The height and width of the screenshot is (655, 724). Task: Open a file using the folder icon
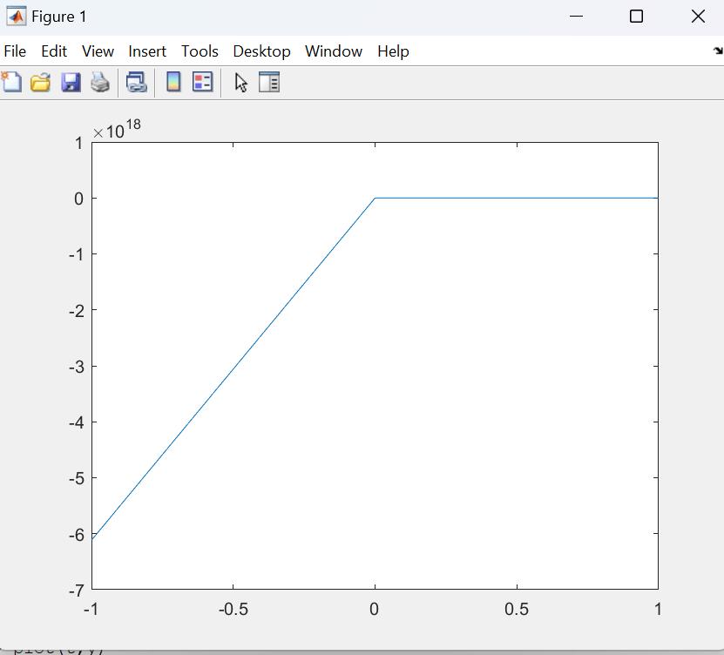coord(40,83)
